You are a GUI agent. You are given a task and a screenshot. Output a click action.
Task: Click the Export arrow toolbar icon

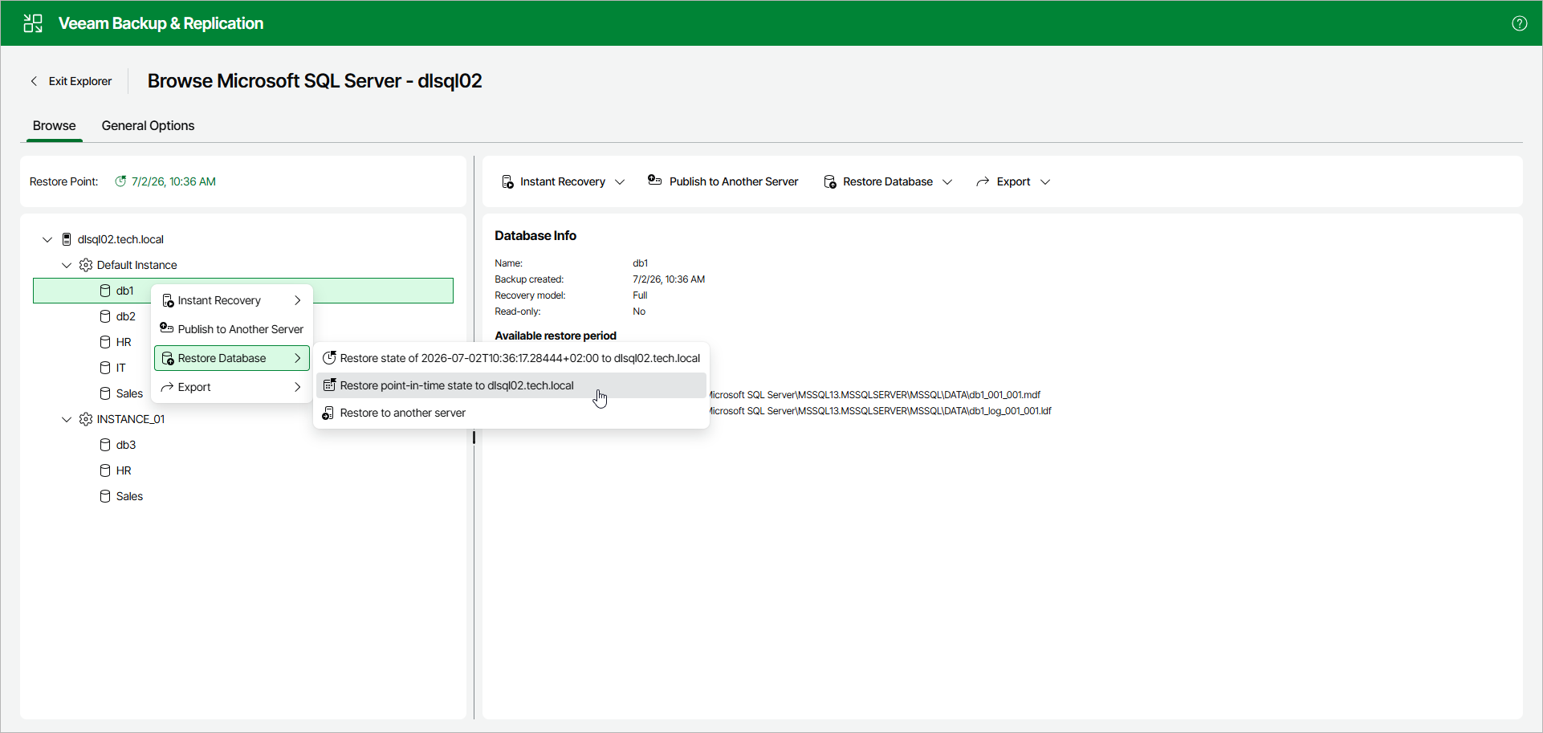(983, 182)
